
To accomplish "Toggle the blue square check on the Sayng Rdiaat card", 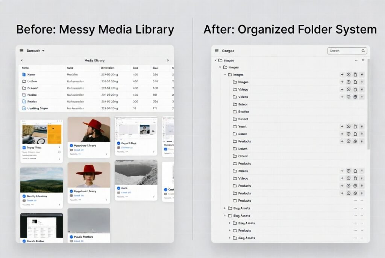I will (24, 148).
